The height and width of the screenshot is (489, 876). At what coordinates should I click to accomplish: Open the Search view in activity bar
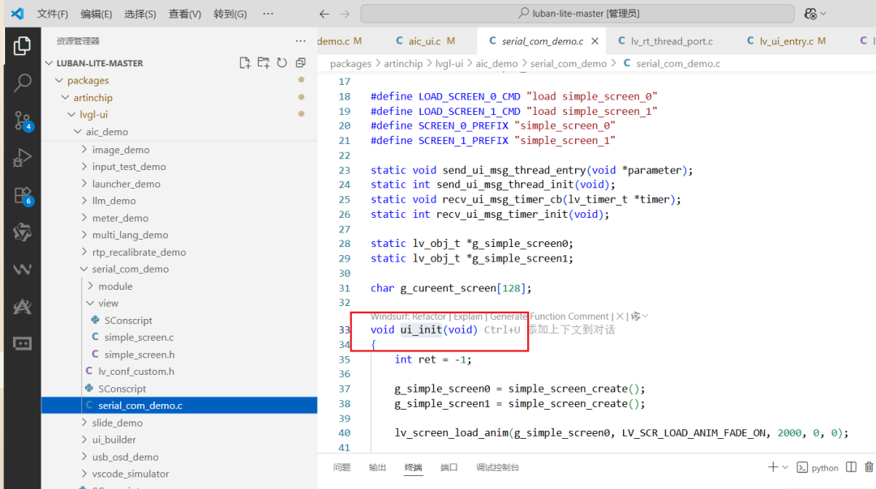(22, 83)
